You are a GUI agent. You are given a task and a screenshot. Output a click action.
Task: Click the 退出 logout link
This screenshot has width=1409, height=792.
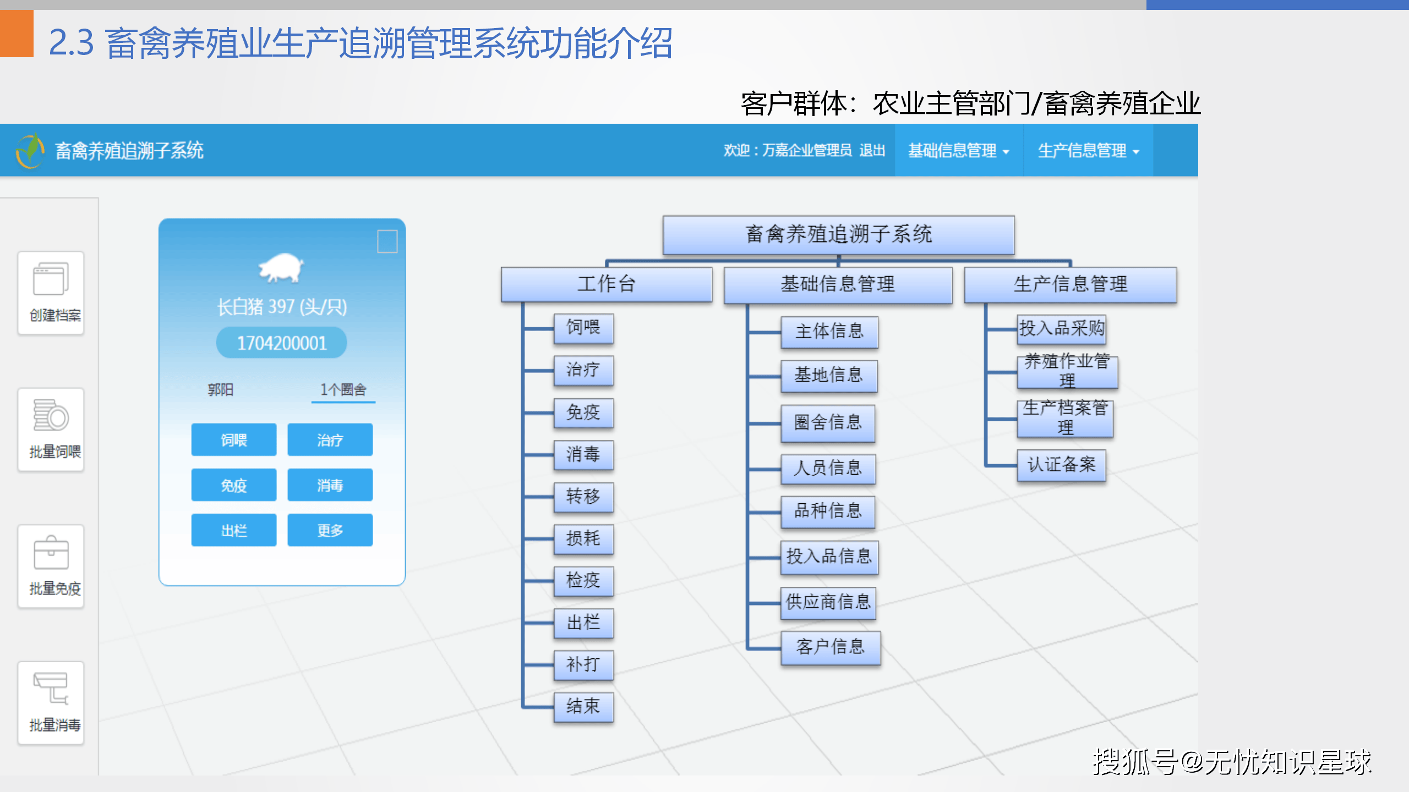[x=872, y=150]
